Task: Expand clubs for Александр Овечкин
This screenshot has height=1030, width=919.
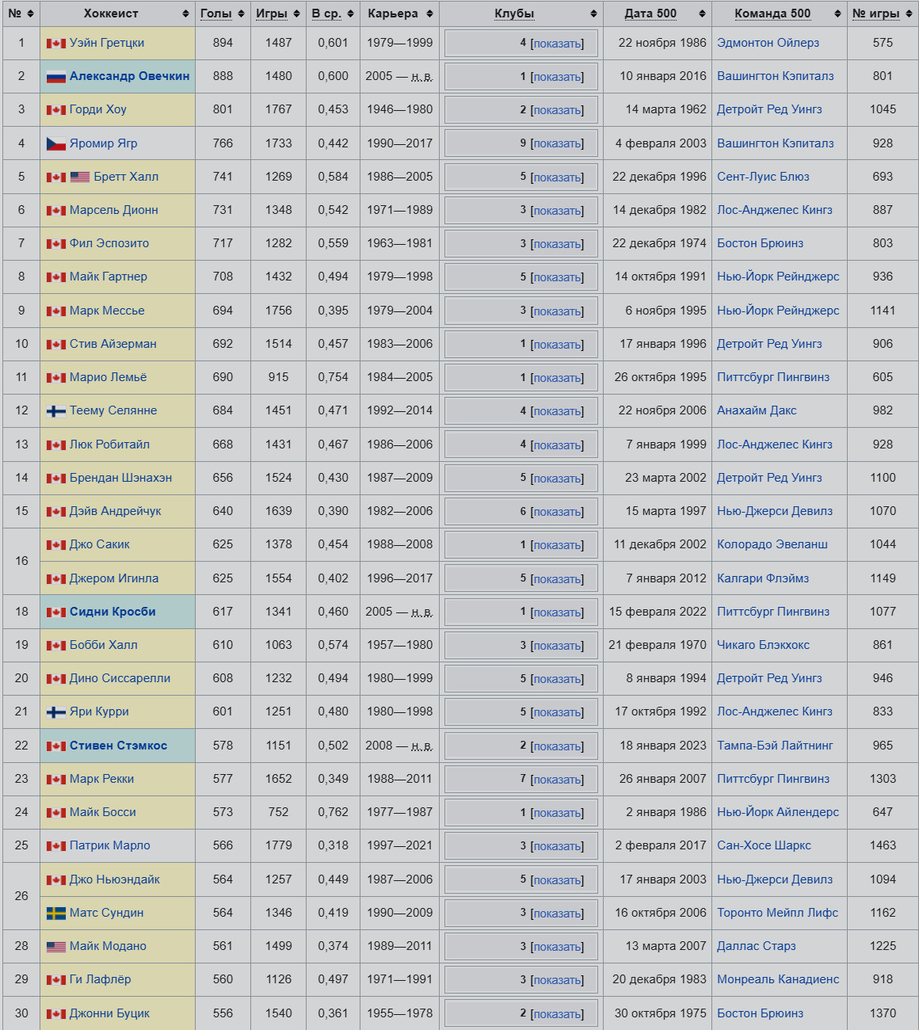Action: coord(557,77)
